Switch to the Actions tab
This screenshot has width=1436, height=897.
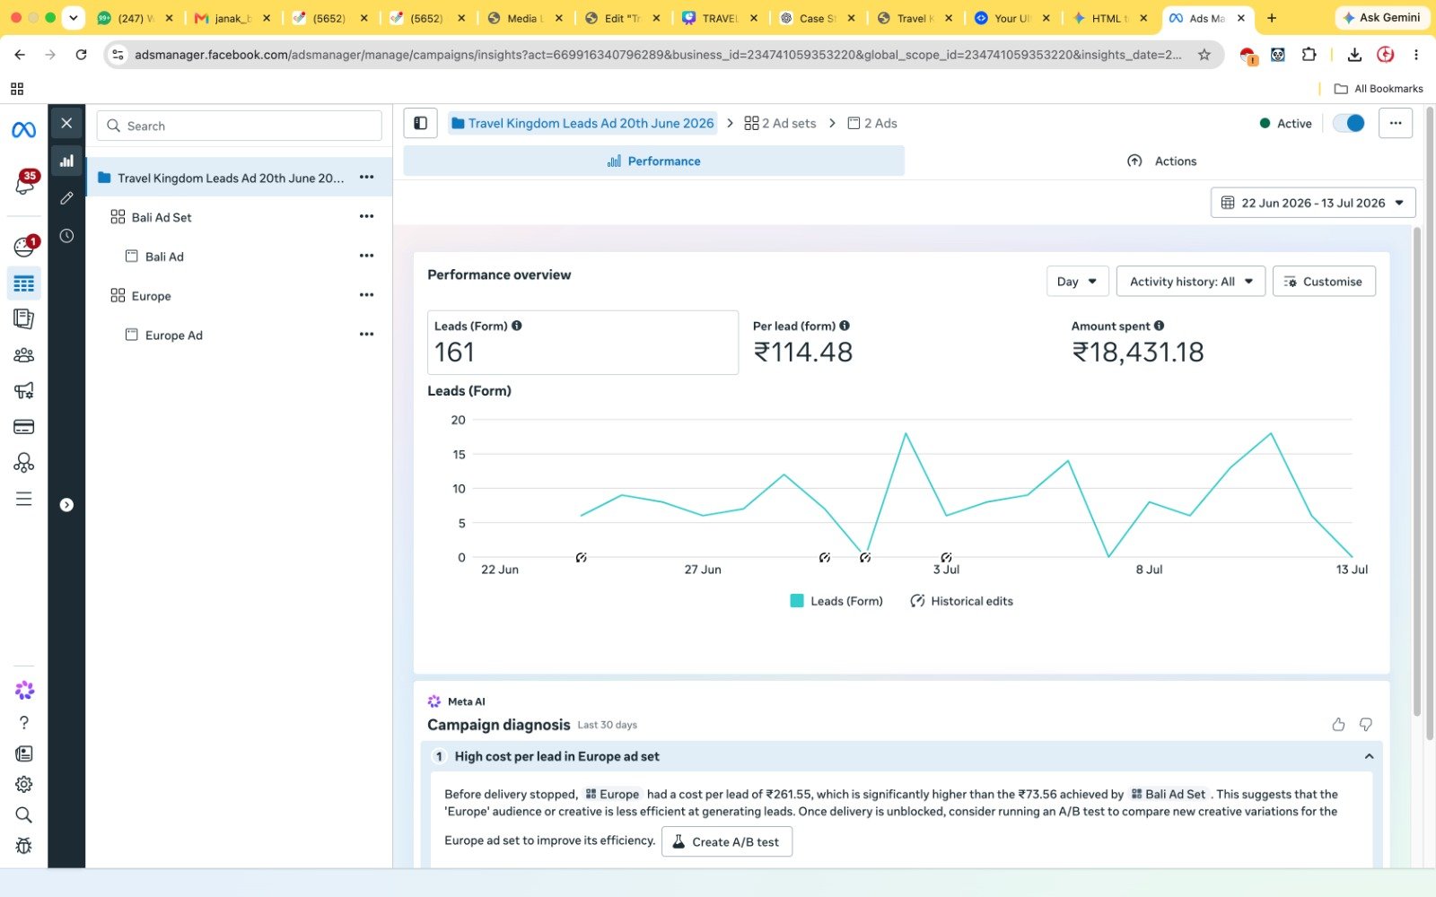[1162, 161]
